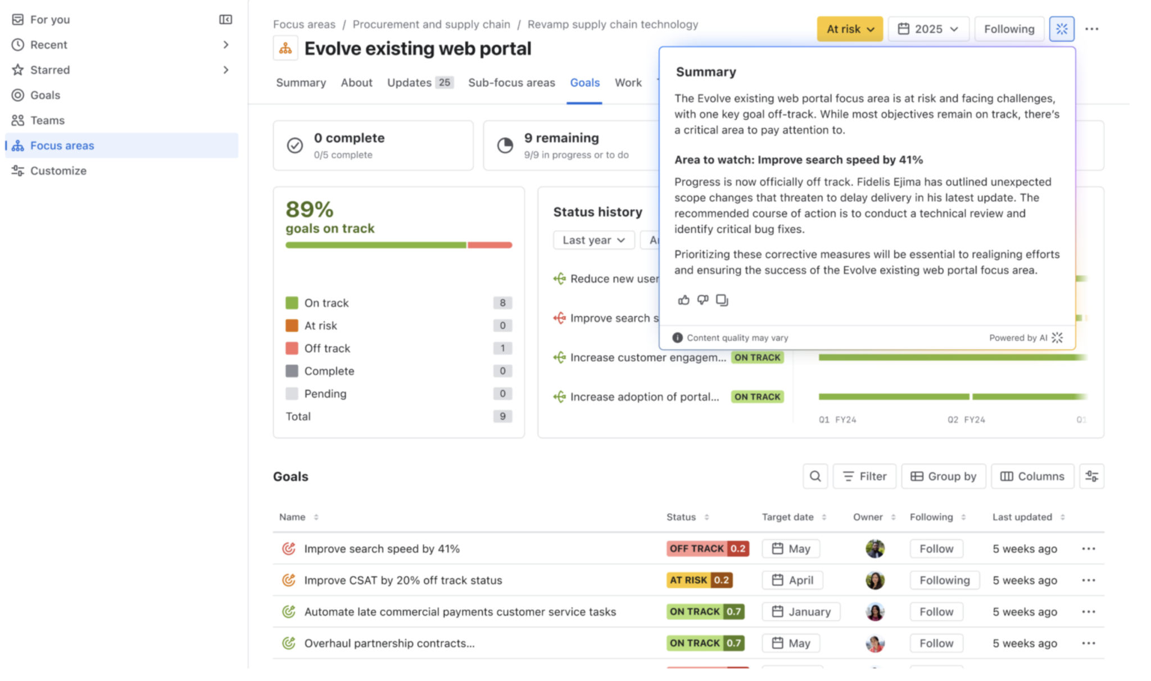Open the Sub-focus areas tab

pyautogui.click(x=511, y=83)
